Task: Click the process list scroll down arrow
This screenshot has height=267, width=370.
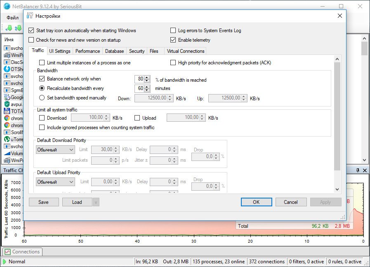Action: (x=364, y=160)
